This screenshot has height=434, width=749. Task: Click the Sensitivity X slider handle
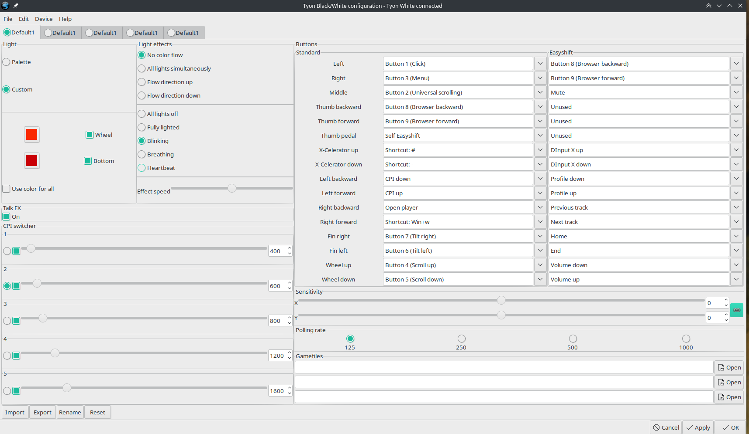pyautogui.click(x=501, y=300)
